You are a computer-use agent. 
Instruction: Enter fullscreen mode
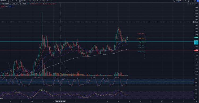(192, 1)
